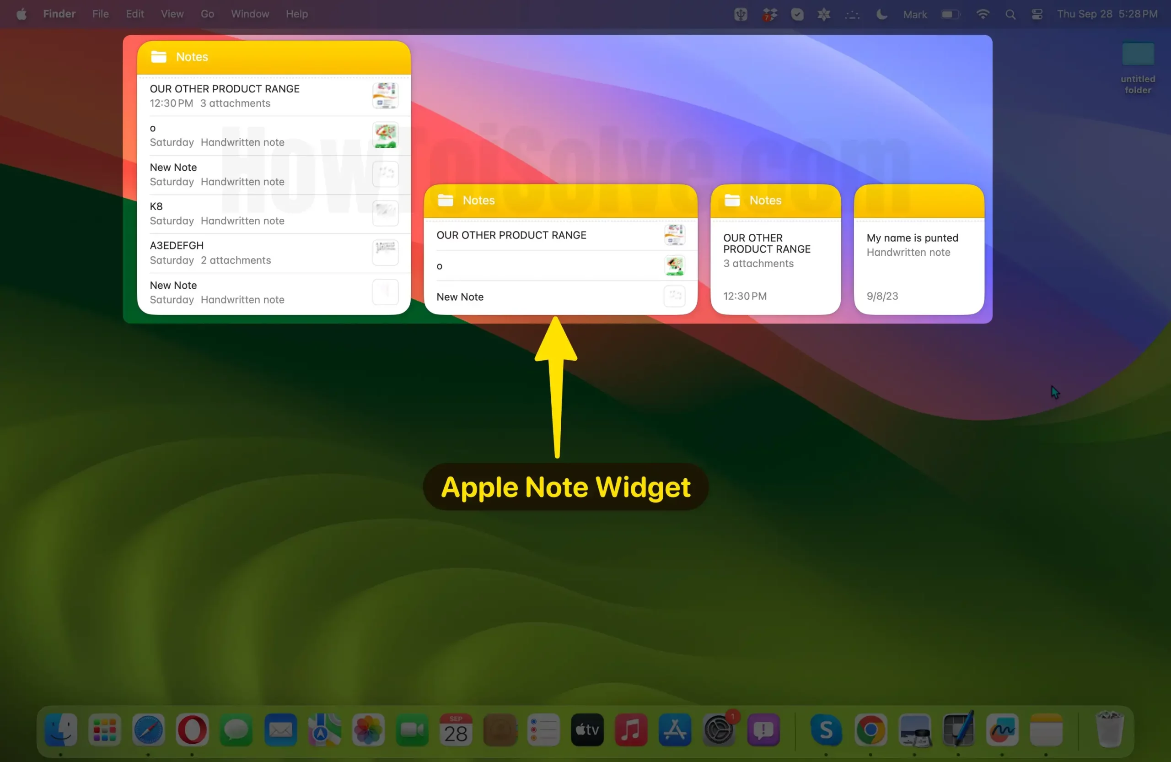
Task: Click thumbnail of 'o' in medium widget
Action: pyautogui.click(x=675, y=266)
